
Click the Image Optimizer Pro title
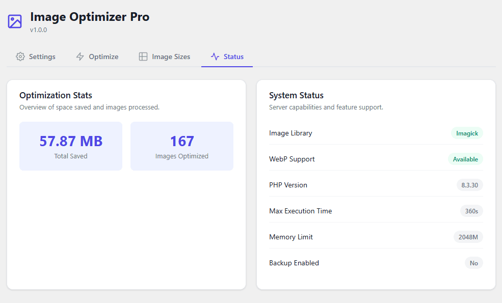(x=90, y=17)
